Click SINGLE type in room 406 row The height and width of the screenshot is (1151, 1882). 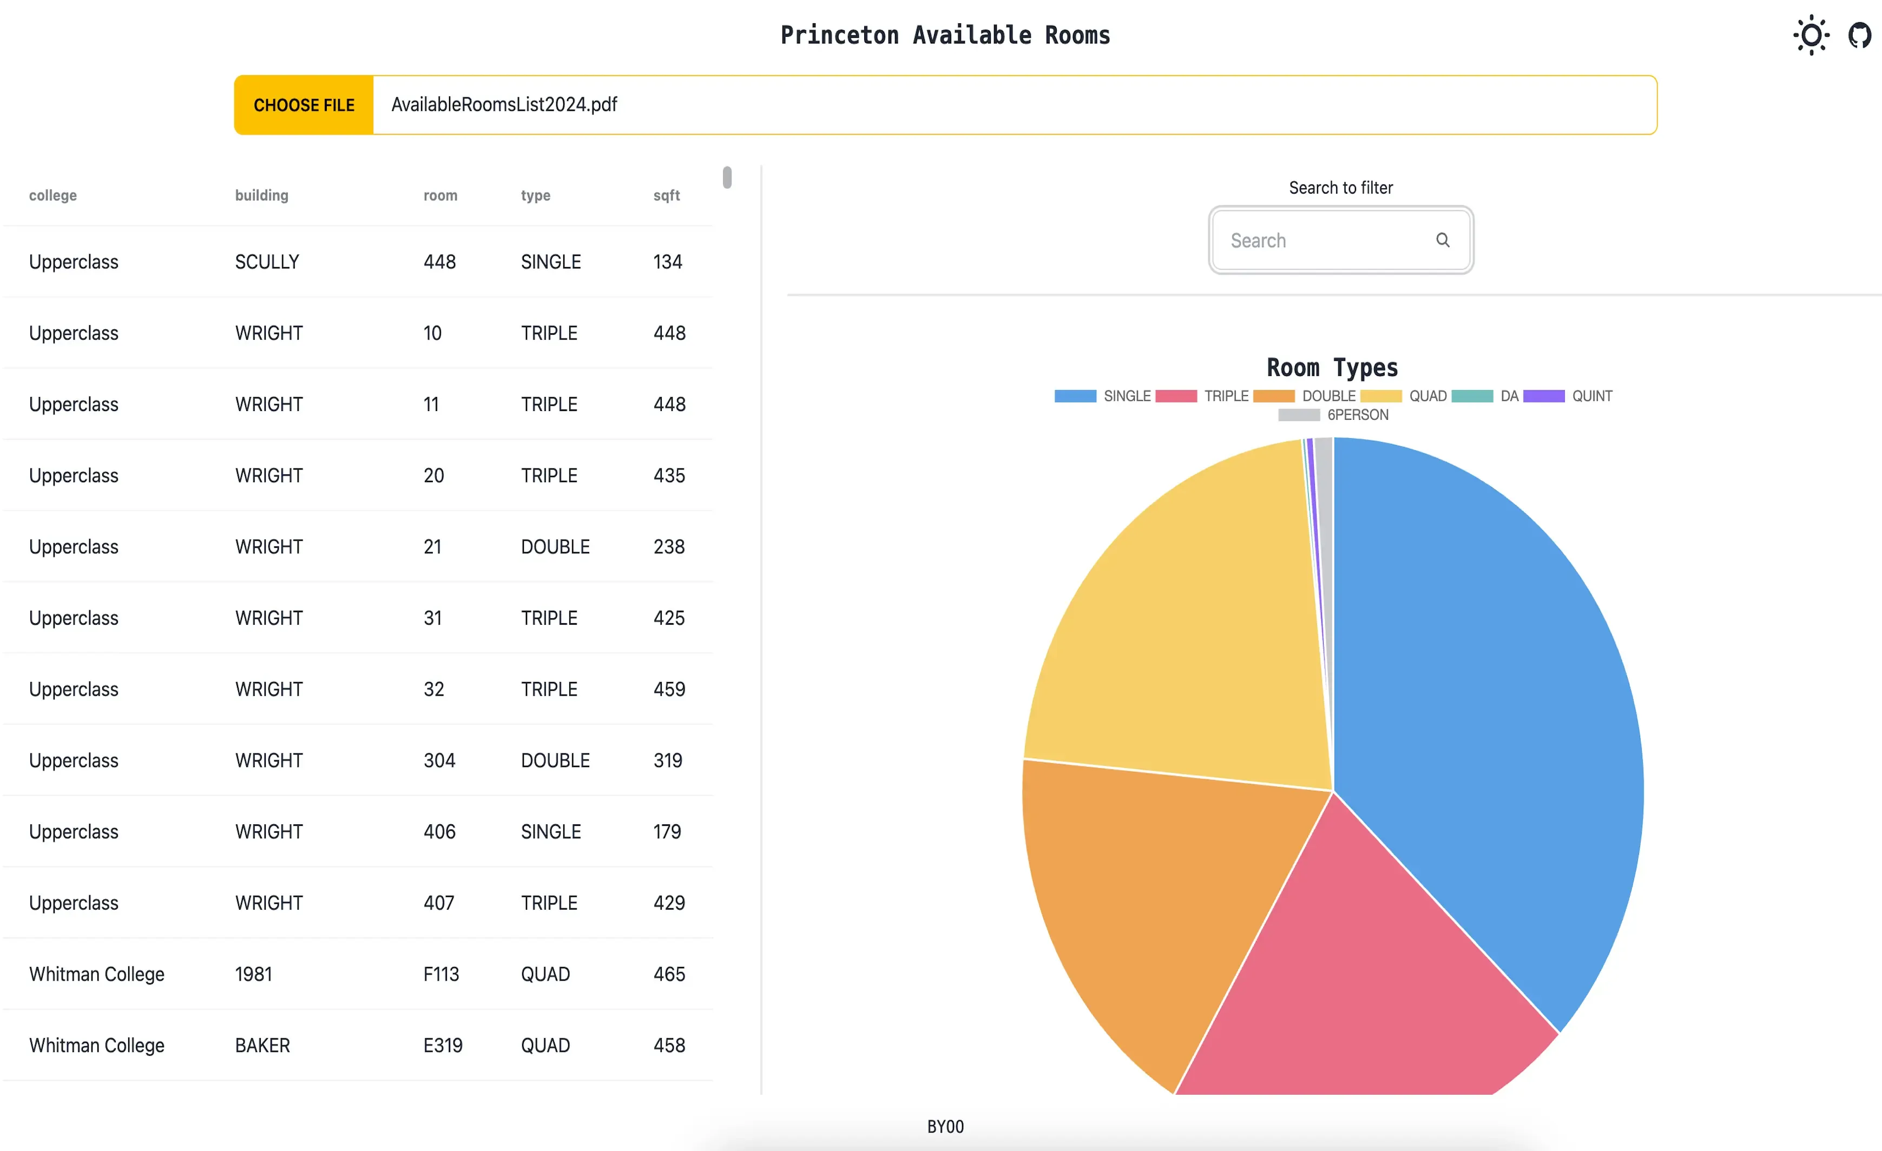tap(551, 832)
